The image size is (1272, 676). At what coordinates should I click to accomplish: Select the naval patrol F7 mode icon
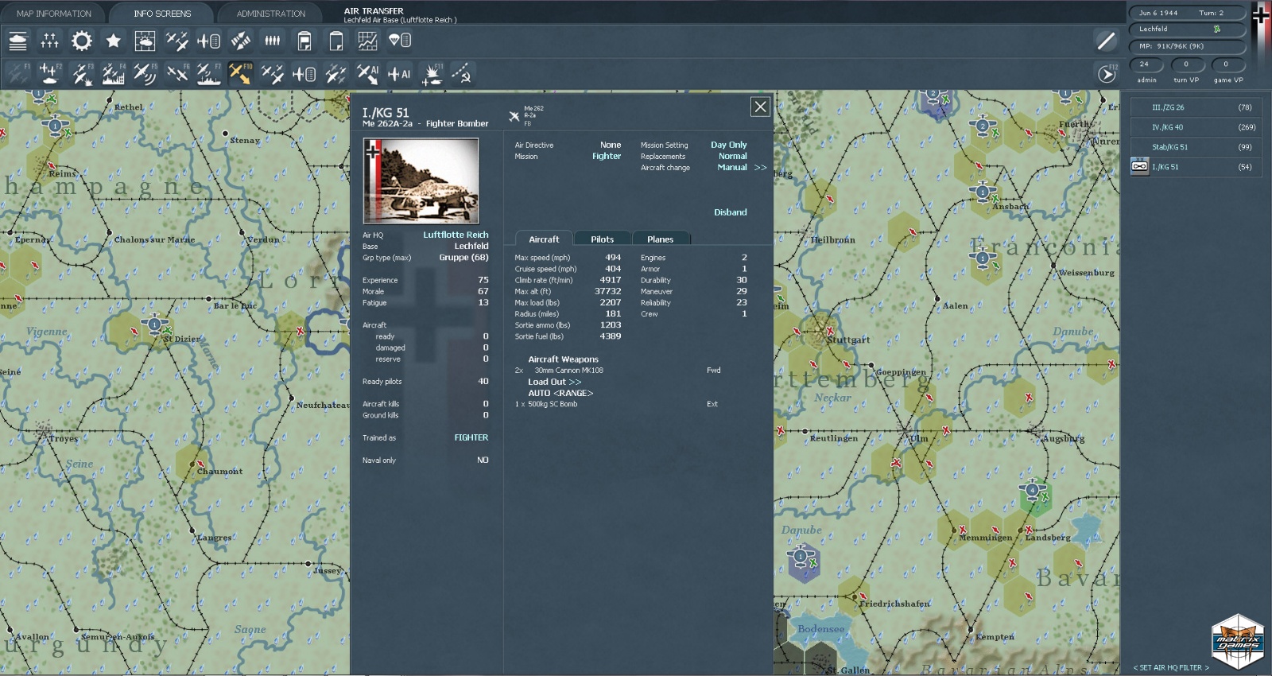(x=208, y=74)
